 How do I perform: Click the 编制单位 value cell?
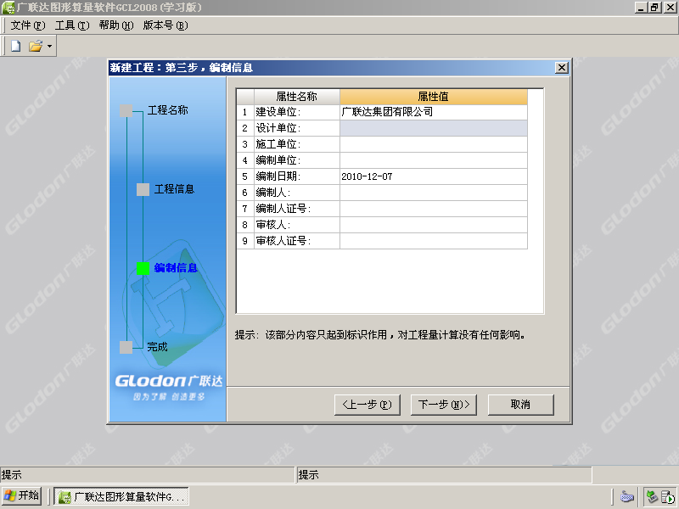pos(434,160)
